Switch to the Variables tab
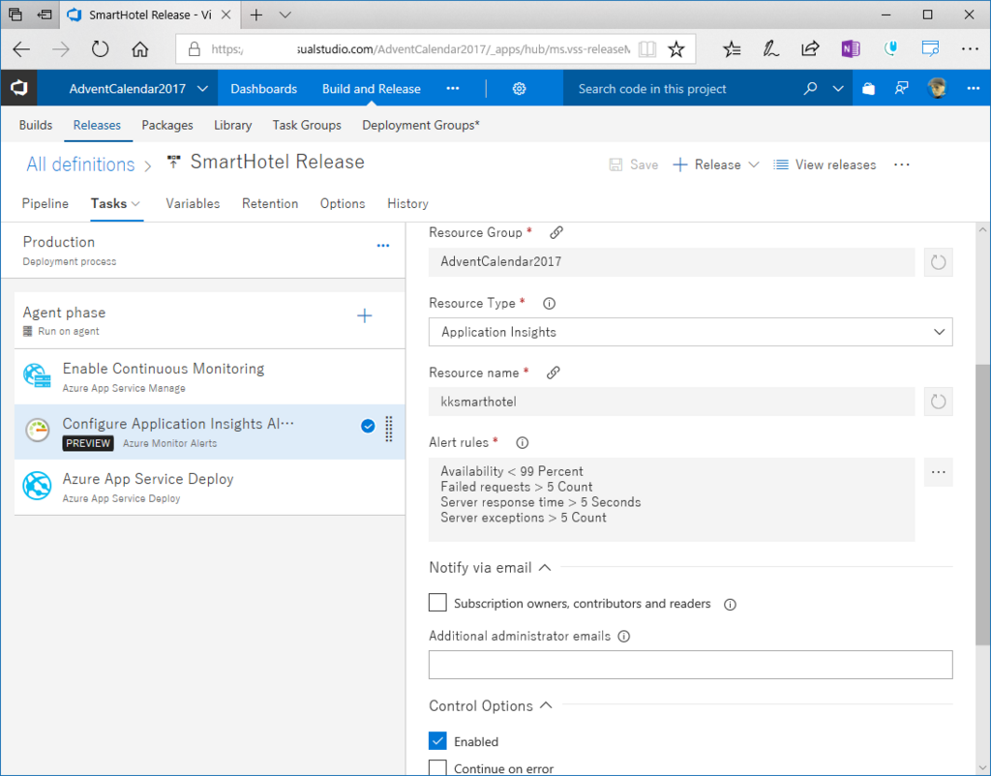Screen dimensions: 991x776 (193, 203)
